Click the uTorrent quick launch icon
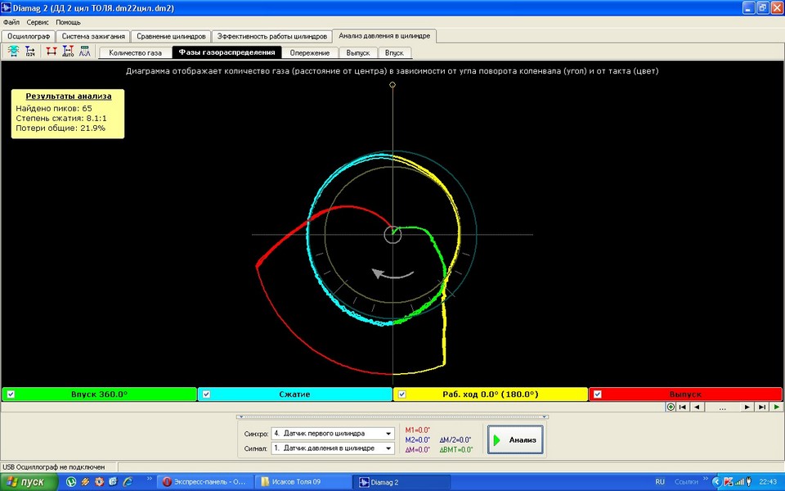 coord(71,482)
